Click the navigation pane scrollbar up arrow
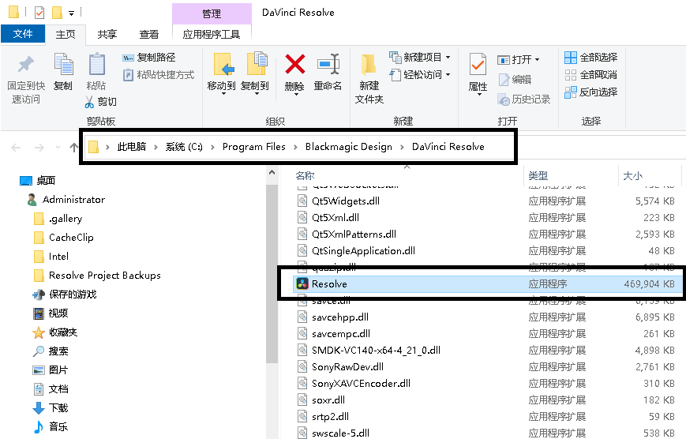 (272, 173)
